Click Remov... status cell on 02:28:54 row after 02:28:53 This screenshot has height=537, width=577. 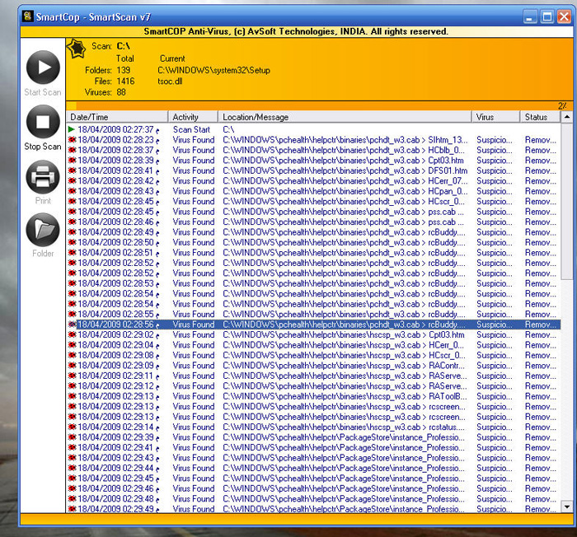click(x=541, y=294)
